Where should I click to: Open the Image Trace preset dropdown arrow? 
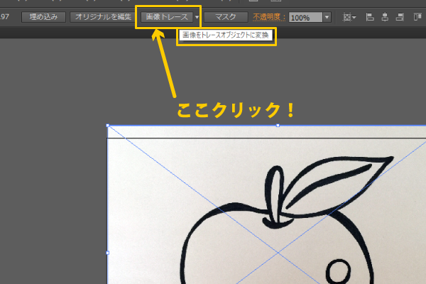click(x=197, y=16)
